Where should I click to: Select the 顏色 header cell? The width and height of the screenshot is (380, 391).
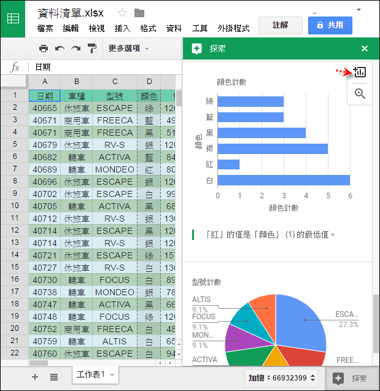pyautogui.click(x=149, y=96)
